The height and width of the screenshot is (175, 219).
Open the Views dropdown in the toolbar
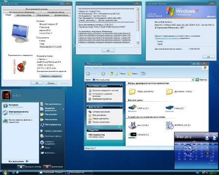[143, 74]
